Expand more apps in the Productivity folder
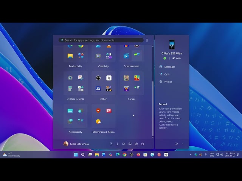This screenshot has width=242, height=181. click(x=81, y=56)
